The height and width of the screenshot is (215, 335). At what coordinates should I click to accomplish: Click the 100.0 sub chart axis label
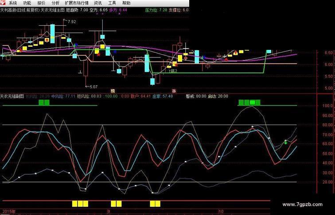(328, 106)
